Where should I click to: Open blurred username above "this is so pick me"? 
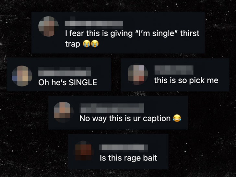(174, 70)
